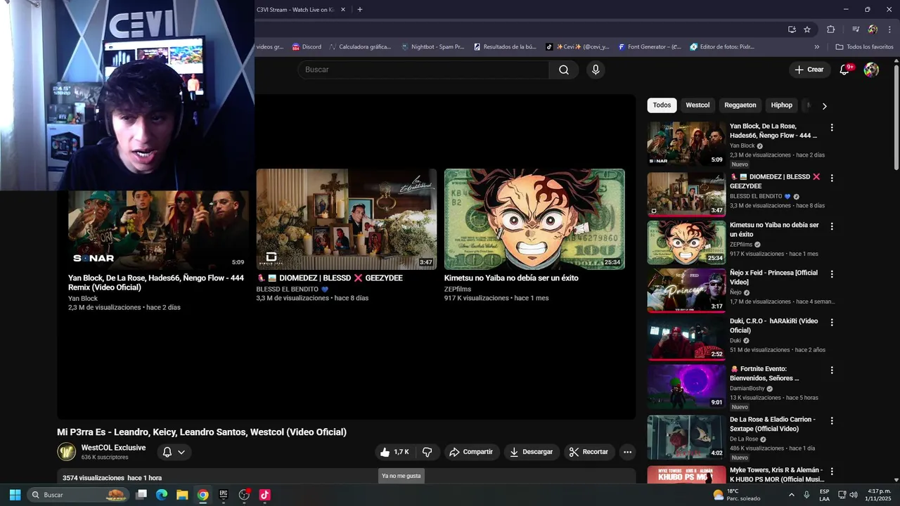This screenshot has width=900, height=506.
Task: Start voice search with the microphone icon
Action: pyautogui.click(x=596, y=70)
